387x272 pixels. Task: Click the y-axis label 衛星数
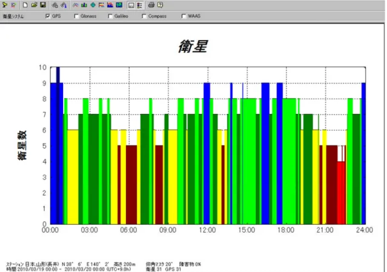point(22,145)
